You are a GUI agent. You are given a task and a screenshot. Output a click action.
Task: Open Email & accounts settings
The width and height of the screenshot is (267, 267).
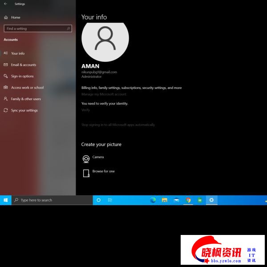tap(23, 65)
